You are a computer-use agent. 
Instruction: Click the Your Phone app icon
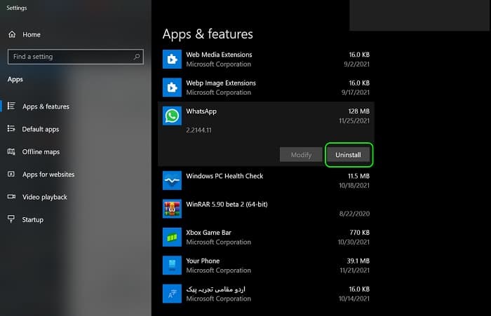(172, 266)
